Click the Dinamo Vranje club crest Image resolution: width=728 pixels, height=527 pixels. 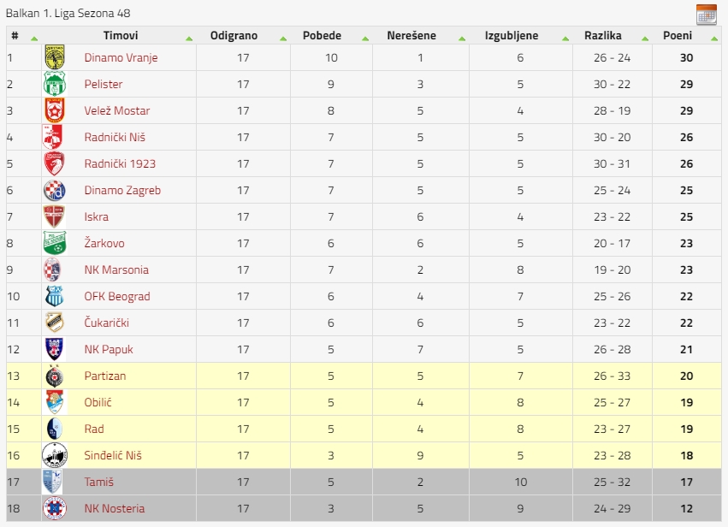(54, 57)
